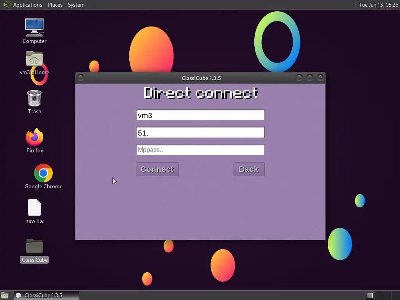Click the show desktop icon in bottom panel

coord(5,295)
